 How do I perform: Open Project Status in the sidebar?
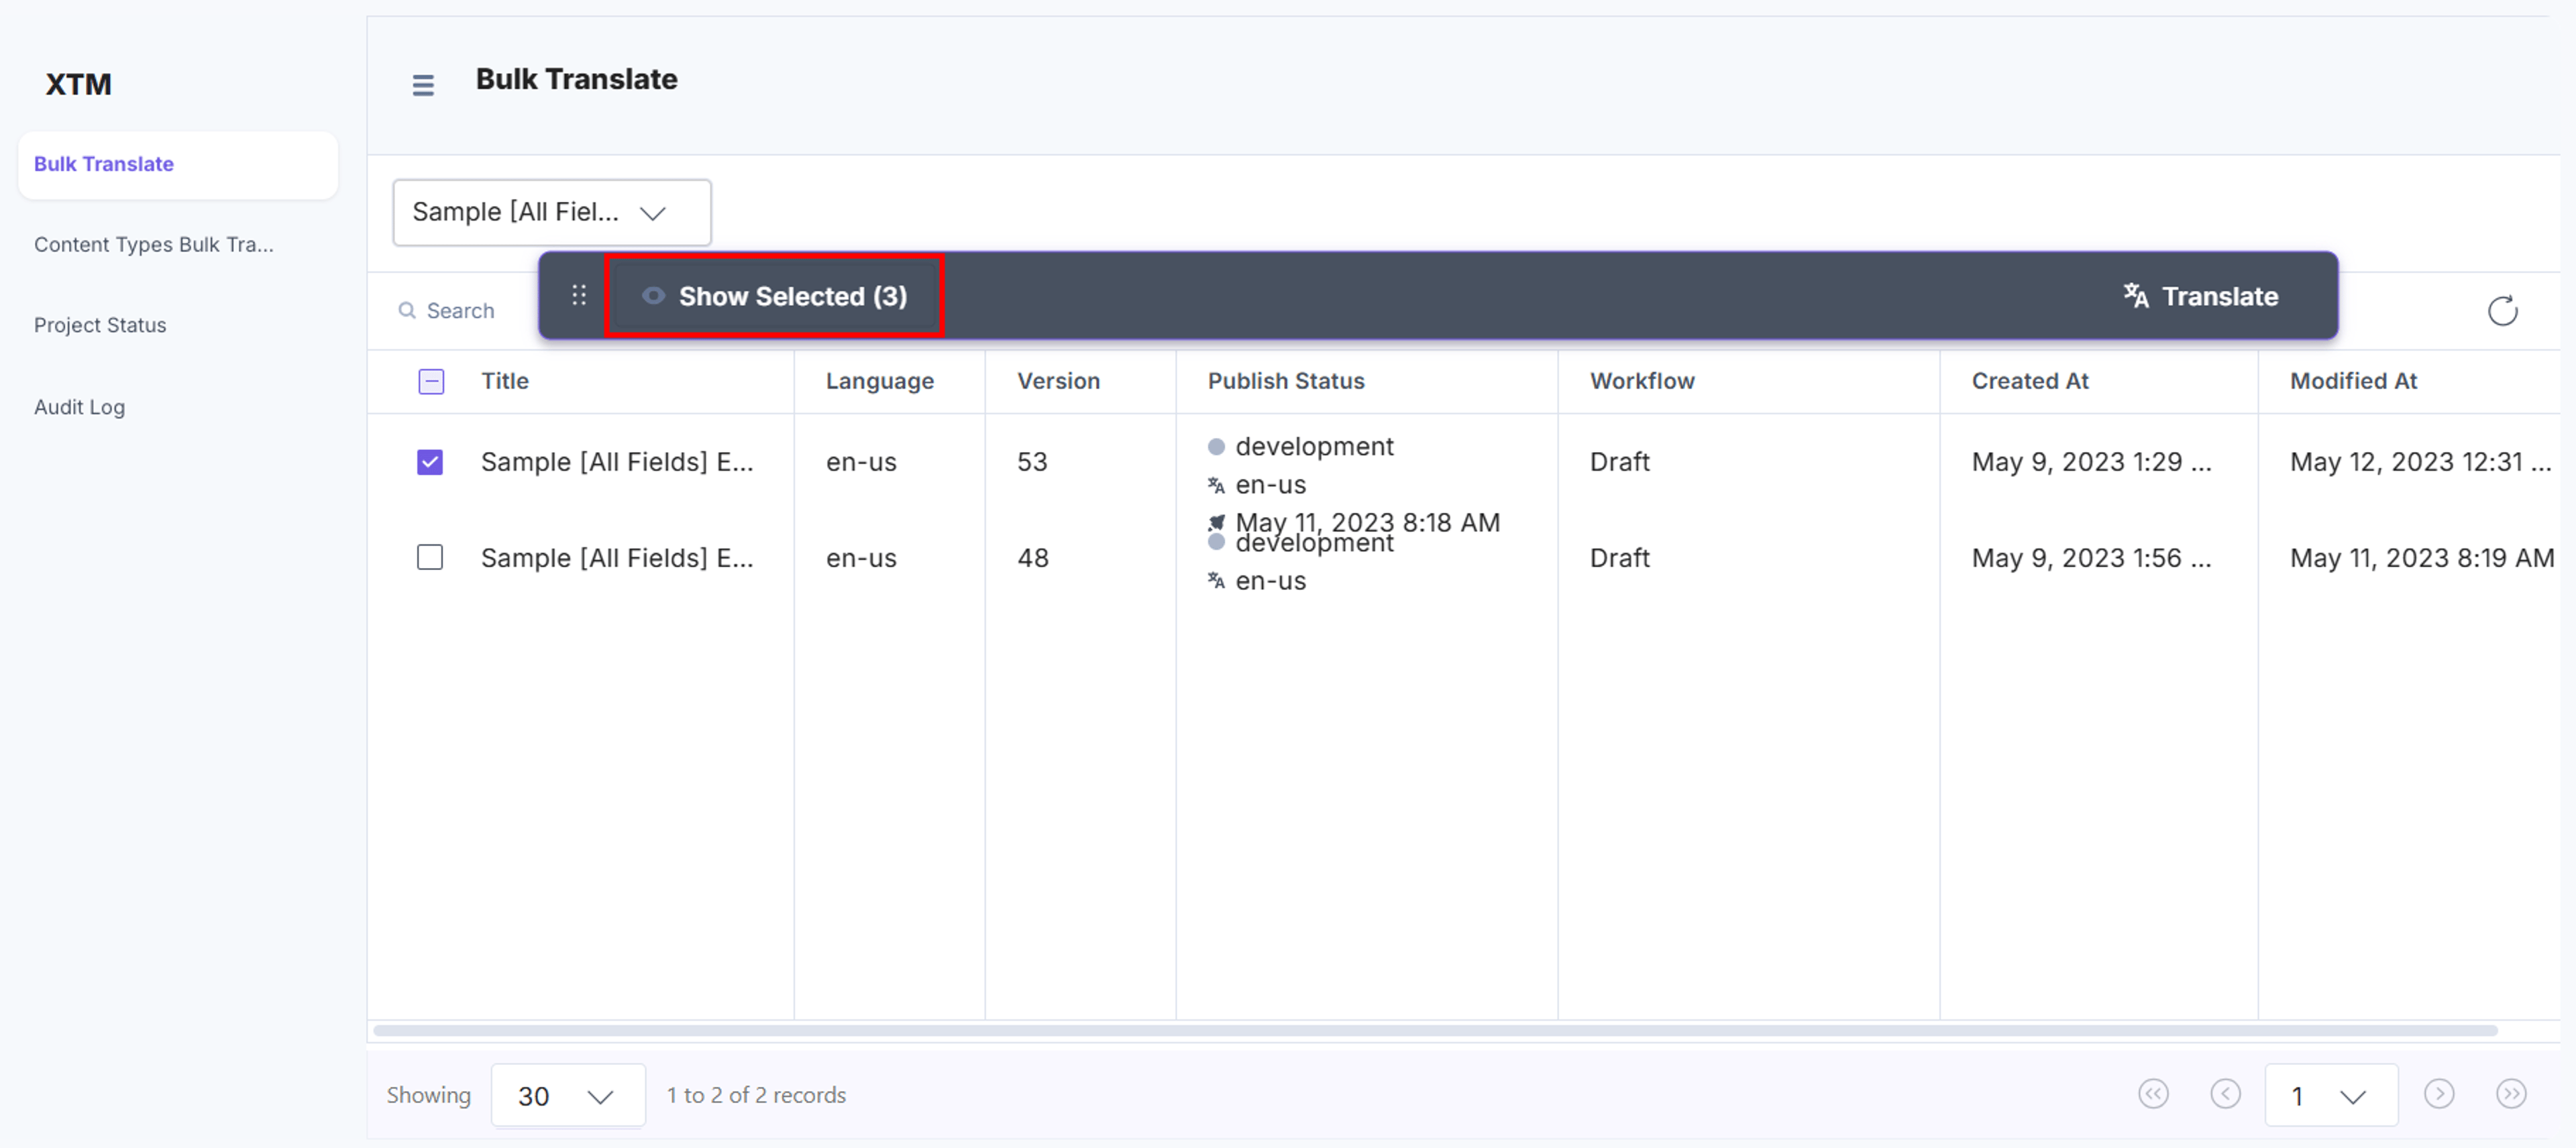tap(100, 326)
